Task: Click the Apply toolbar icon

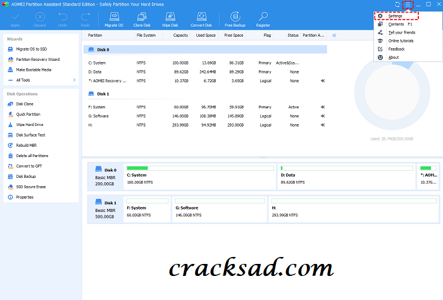Action: (15, 19)
